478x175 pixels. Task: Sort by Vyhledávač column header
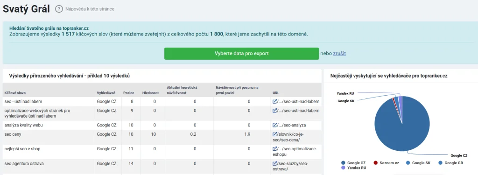click(106, 93)
